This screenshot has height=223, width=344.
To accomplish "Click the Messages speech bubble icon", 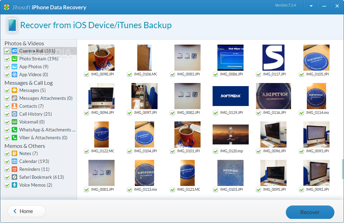I will pos(14,90).
